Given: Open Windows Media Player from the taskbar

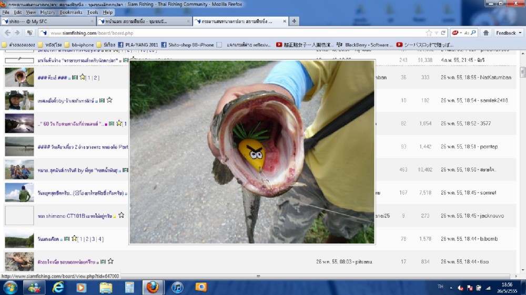Looking at the screenshot, I should point(81,287).
